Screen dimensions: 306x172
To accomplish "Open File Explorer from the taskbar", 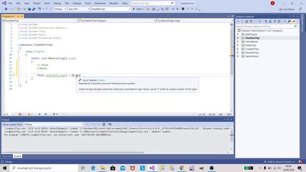I will pyautogui.click(x=103, y=168).
